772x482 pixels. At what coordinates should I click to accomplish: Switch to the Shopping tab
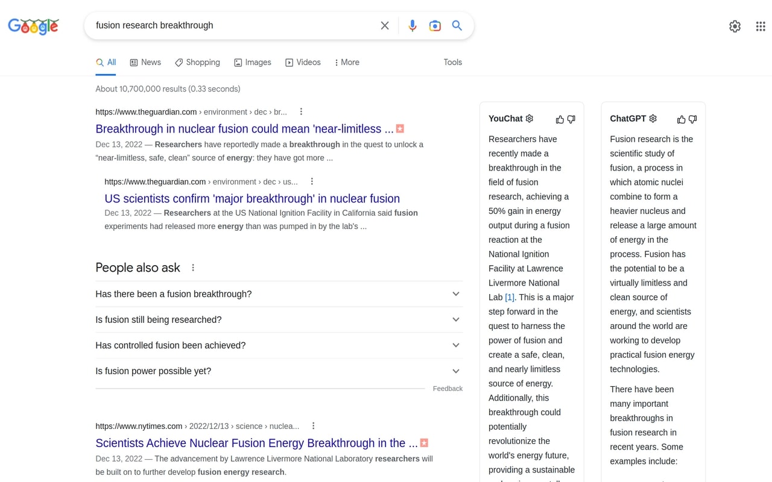coord(197,62)
